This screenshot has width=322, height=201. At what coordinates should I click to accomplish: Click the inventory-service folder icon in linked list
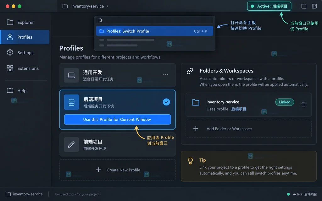coord(196,102)
